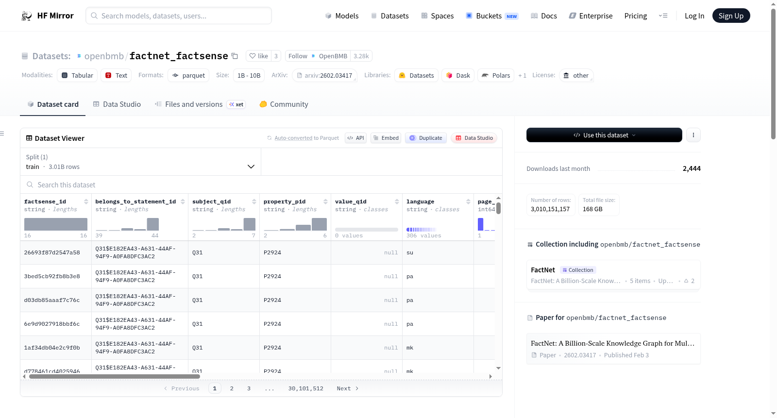This screenshot has width=777, height=418.
Task: Go to Datasets in the navigation
Action: click(x=390, y=16)
